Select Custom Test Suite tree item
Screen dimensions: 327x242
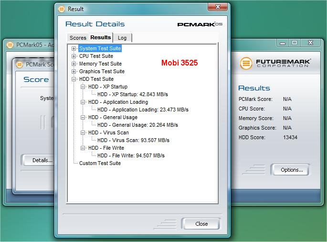pyautogui.click(x=100, y=164)
